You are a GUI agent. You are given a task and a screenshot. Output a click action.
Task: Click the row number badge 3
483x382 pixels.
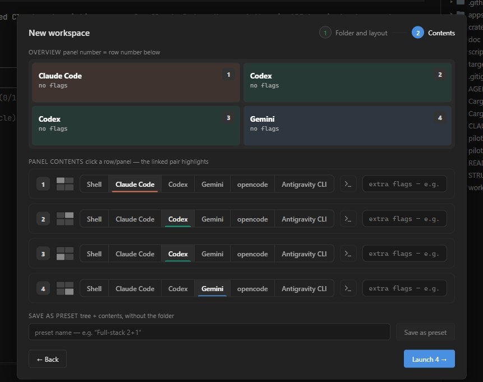click(43, 254)
